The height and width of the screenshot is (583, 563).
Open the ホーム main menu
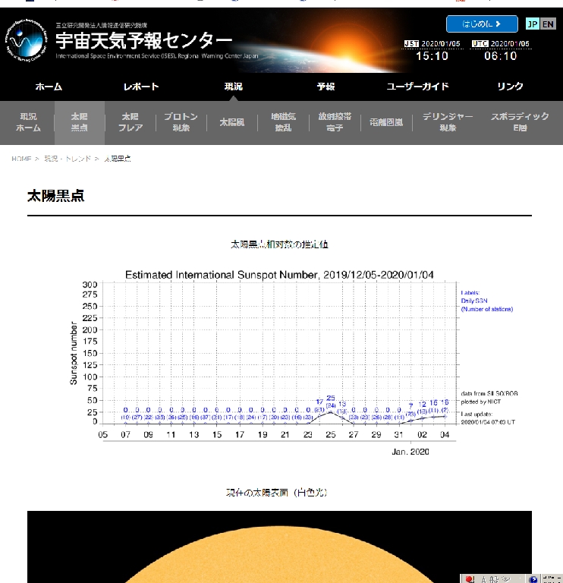(49, 87)
